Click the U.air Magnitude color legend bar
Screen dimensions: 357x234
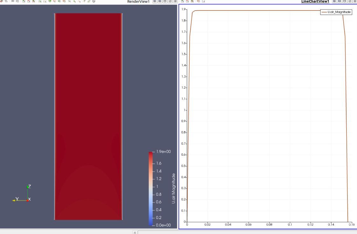tap(151, 188)
